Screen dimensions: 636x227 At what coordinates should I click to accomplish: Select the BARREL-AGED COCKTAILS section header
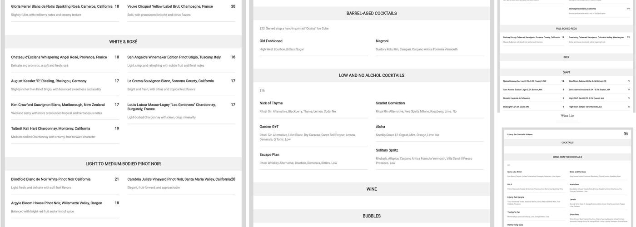point(372,14)
